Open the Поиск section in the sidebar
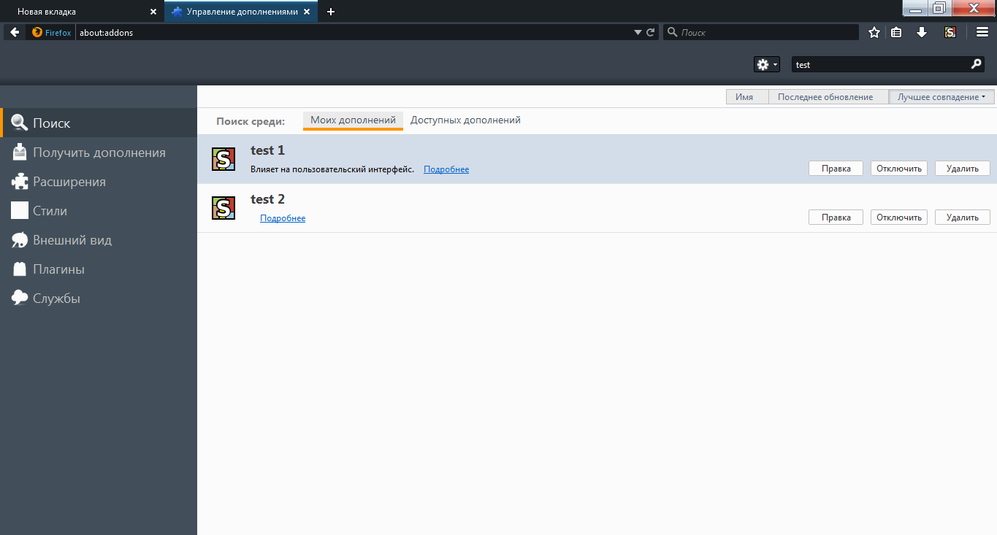The height and width of the screenshot is (535, 997). coord(51,123)
